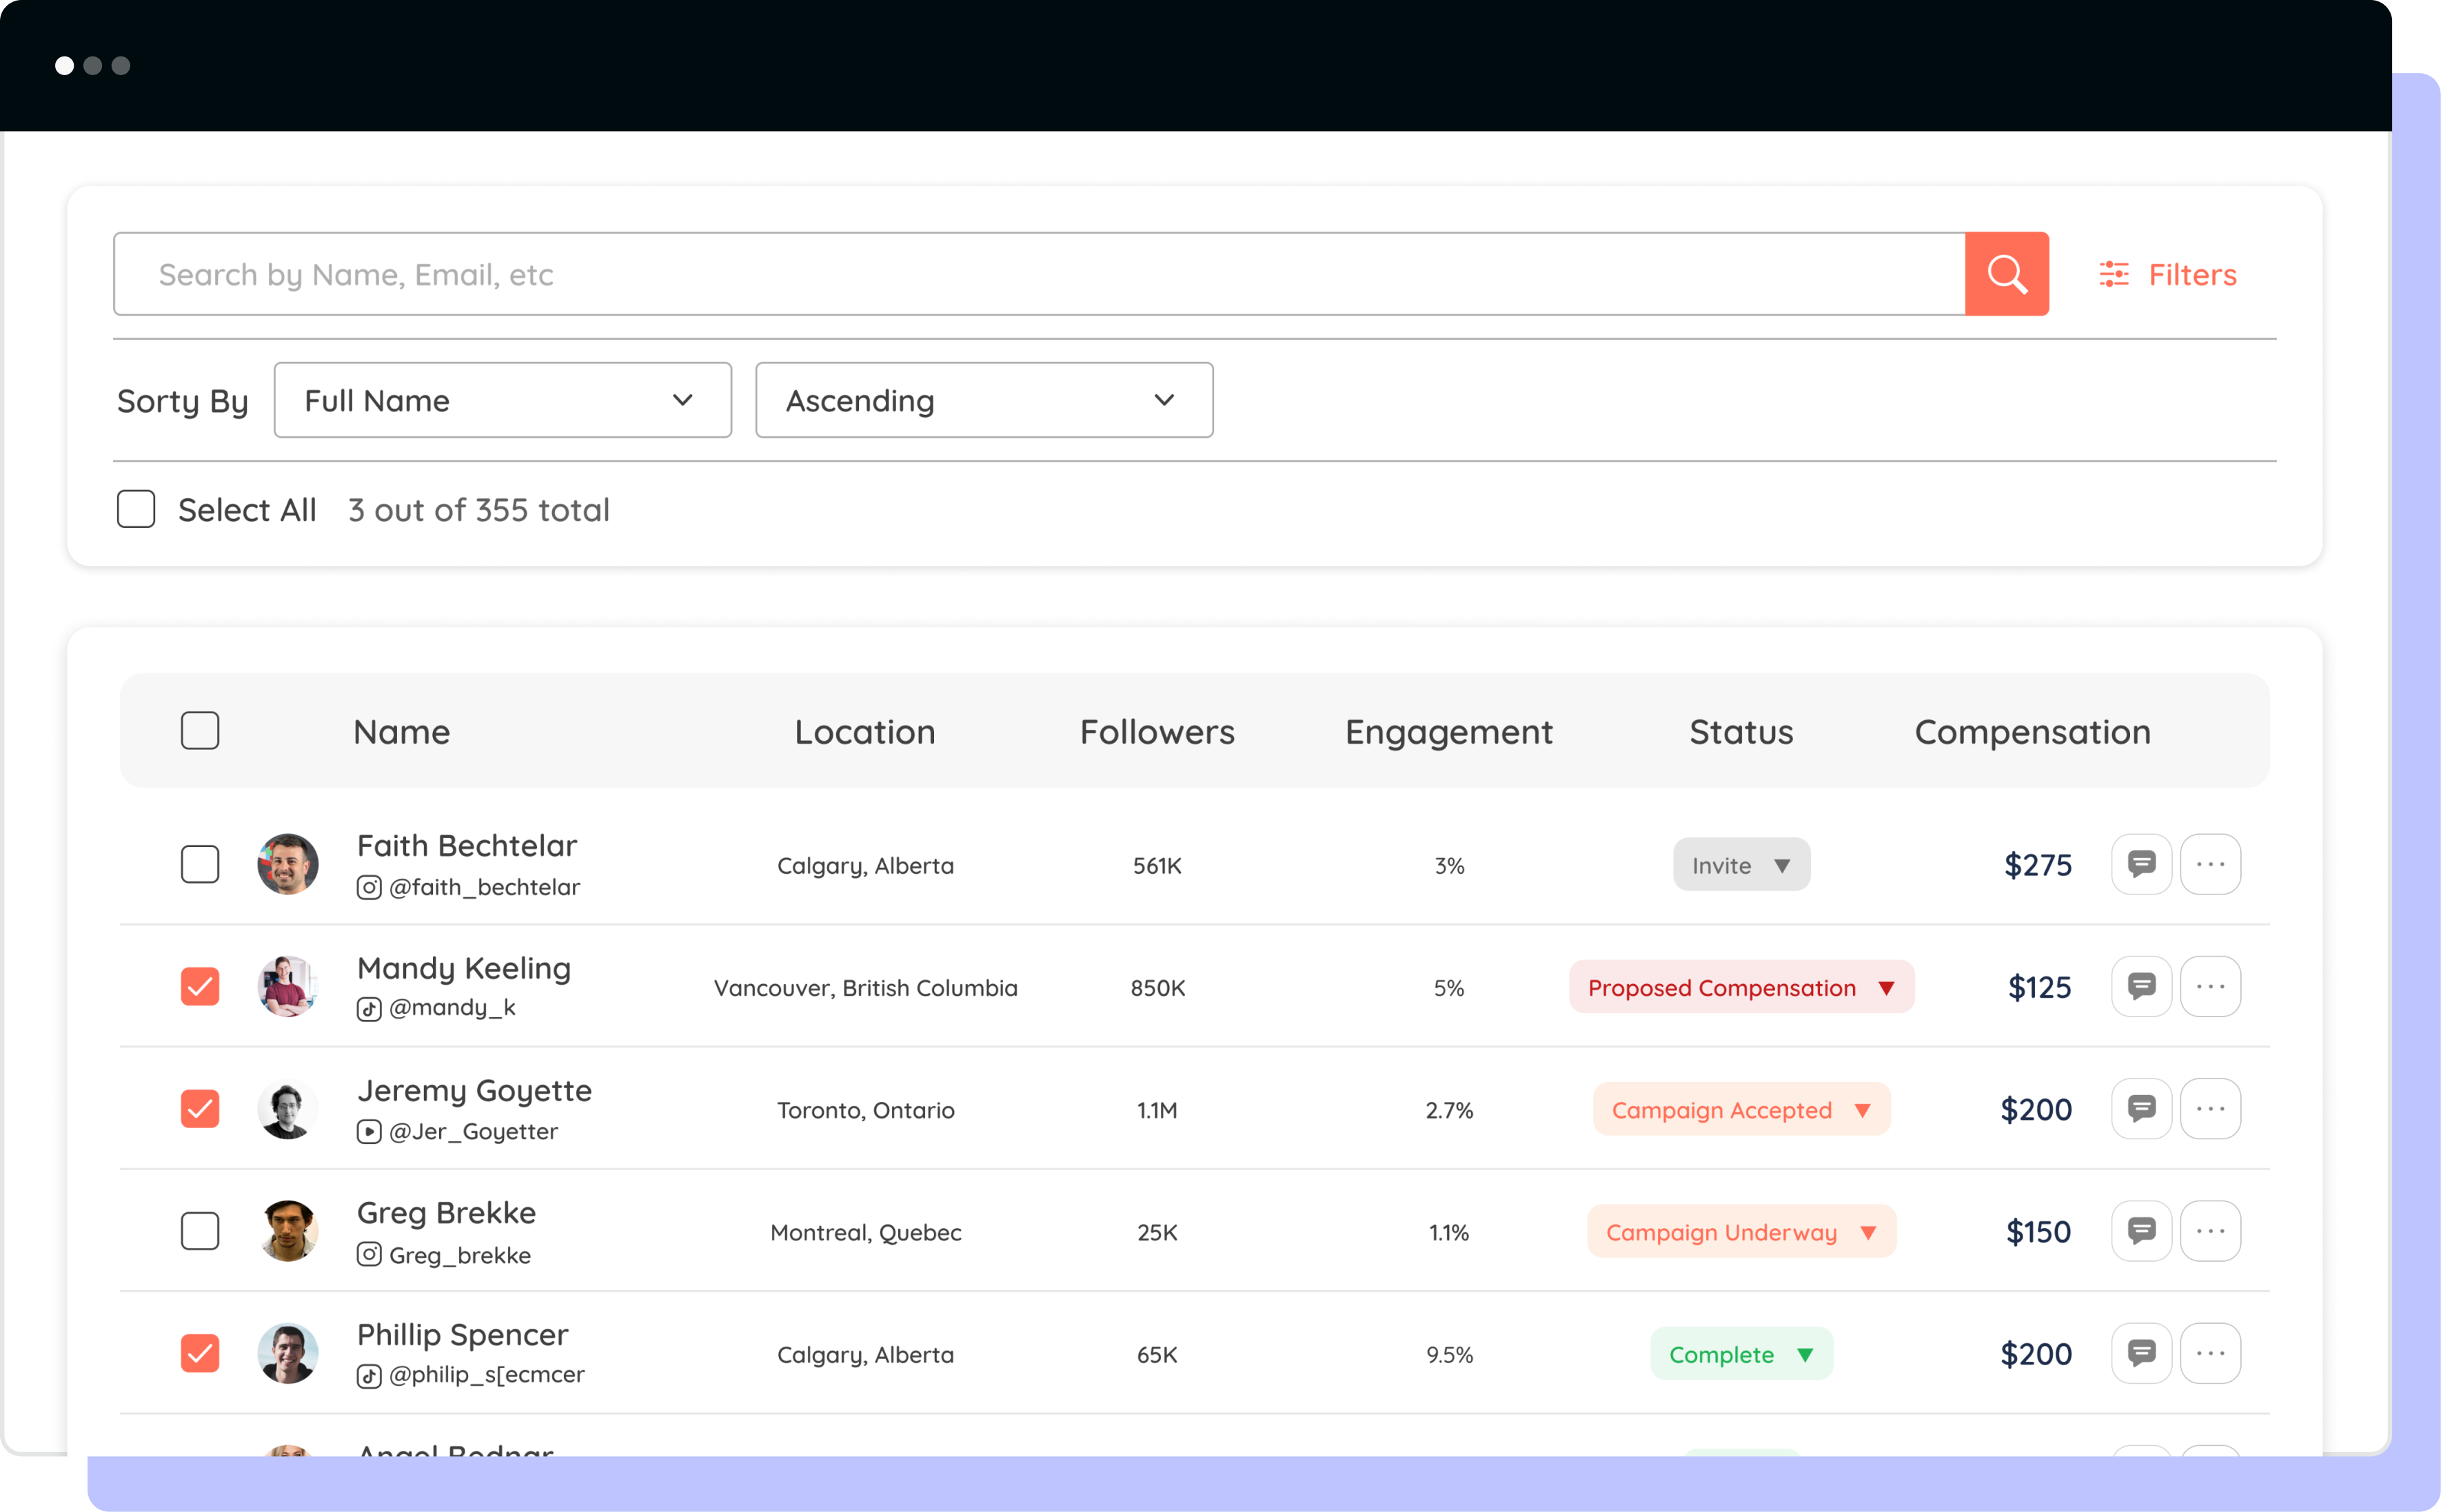Screen dimensions: 2441x1512
Task: Open the chat bubble on Jeremy Goyette's row
Action: pyautogui.click(x=2141, y=1108)
